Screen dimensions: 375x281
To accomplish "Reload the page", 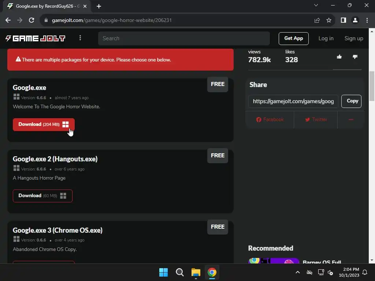I will coord(31,20).
